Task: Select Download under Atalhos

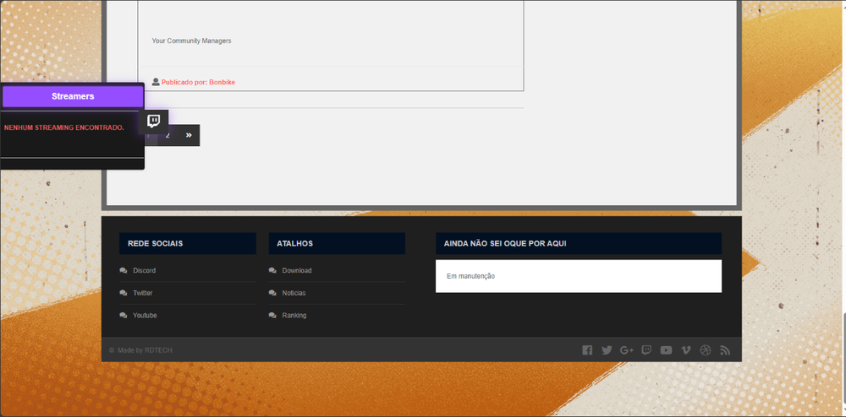Action: 296,271
